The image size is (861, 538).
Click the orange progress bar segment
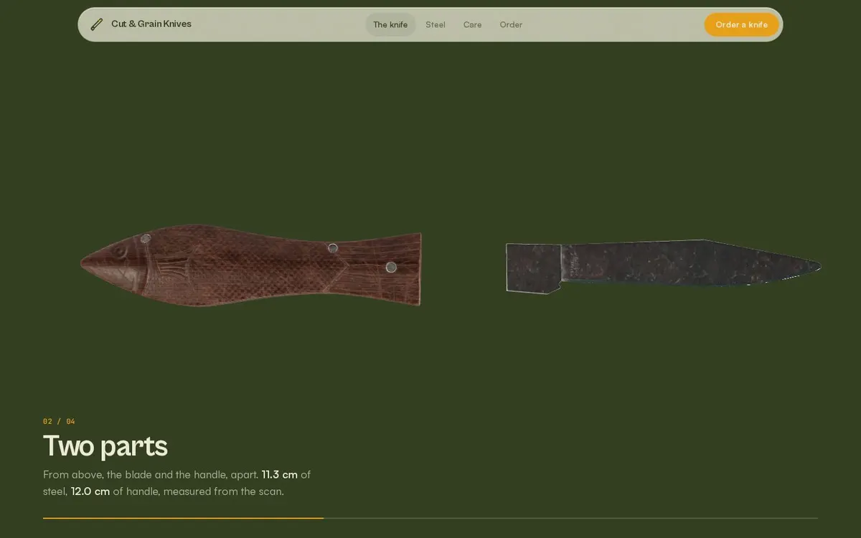[183, 518]
